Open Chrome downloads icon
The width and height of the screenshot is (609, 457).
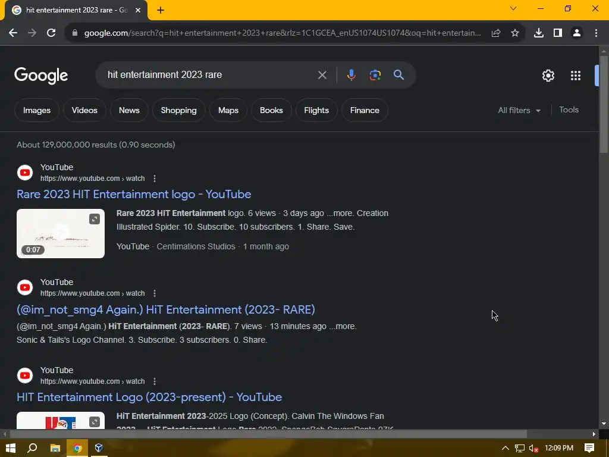pyautogui.click(x=539, y=33)
